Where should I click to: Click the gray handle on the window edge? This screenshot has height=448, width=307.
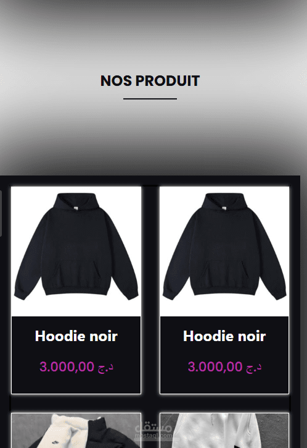tap(1, 213)
